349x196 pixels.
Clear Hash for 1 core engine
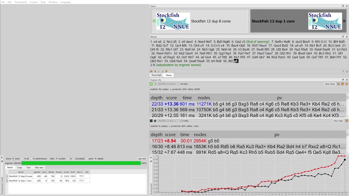point(338,121)
